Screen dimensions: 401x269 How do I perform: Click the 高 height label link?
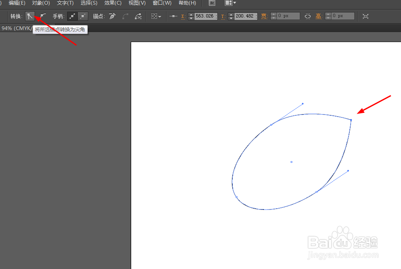(319, 16)
